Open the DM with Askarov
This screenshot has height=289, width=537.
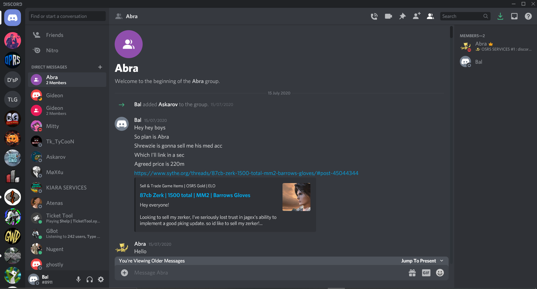[x=67, y=157]
